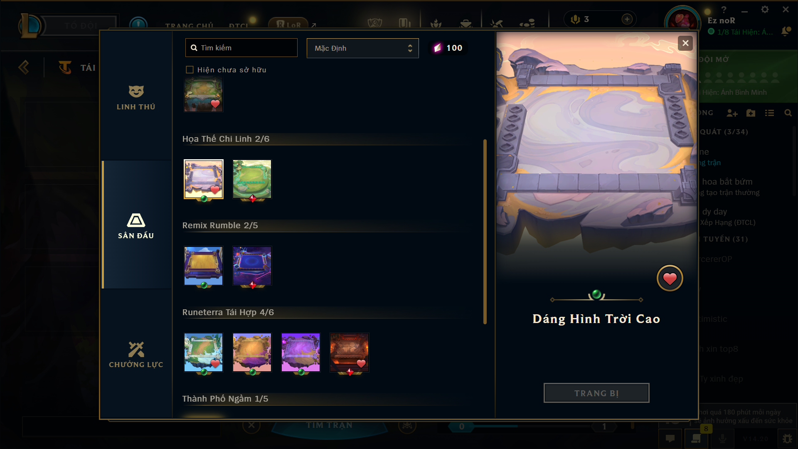Enable the Hiện chưa sở hữu checkbox
This screenshot has height=449, width=798.
[190, 70]
